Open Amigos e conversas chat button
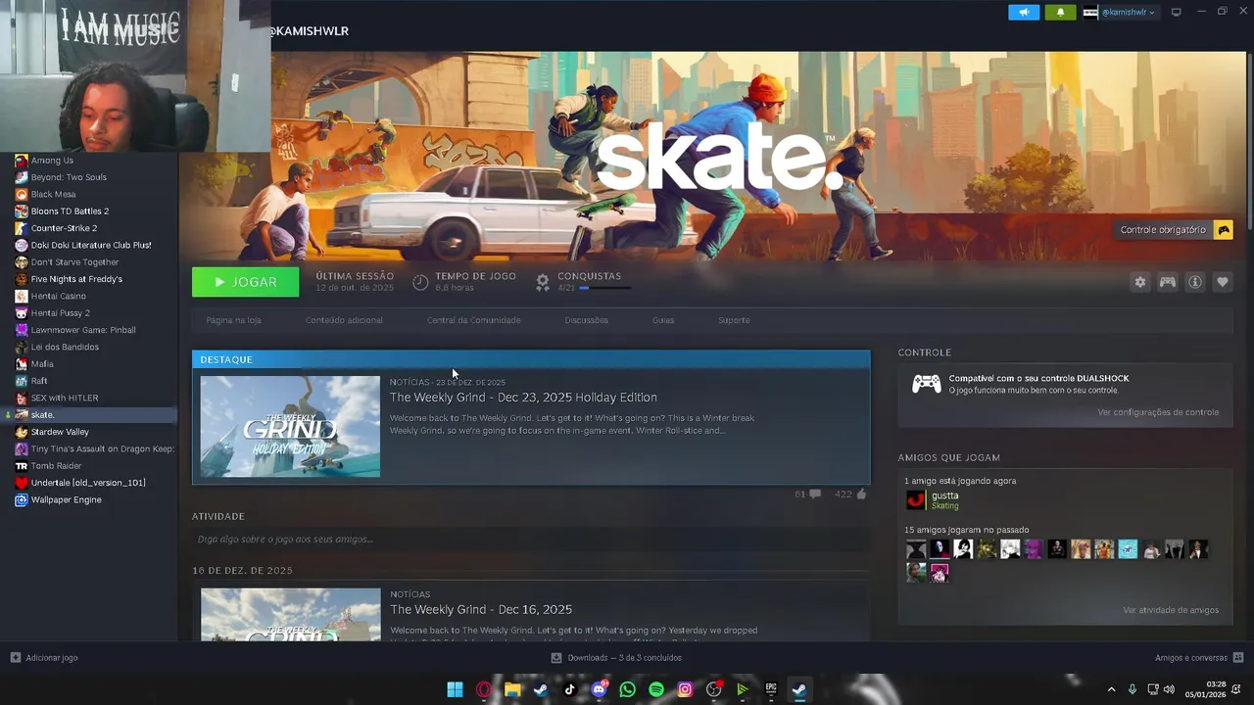Screen dimensions: 1254x705 pyautogui.click(x=1199, y=658)
